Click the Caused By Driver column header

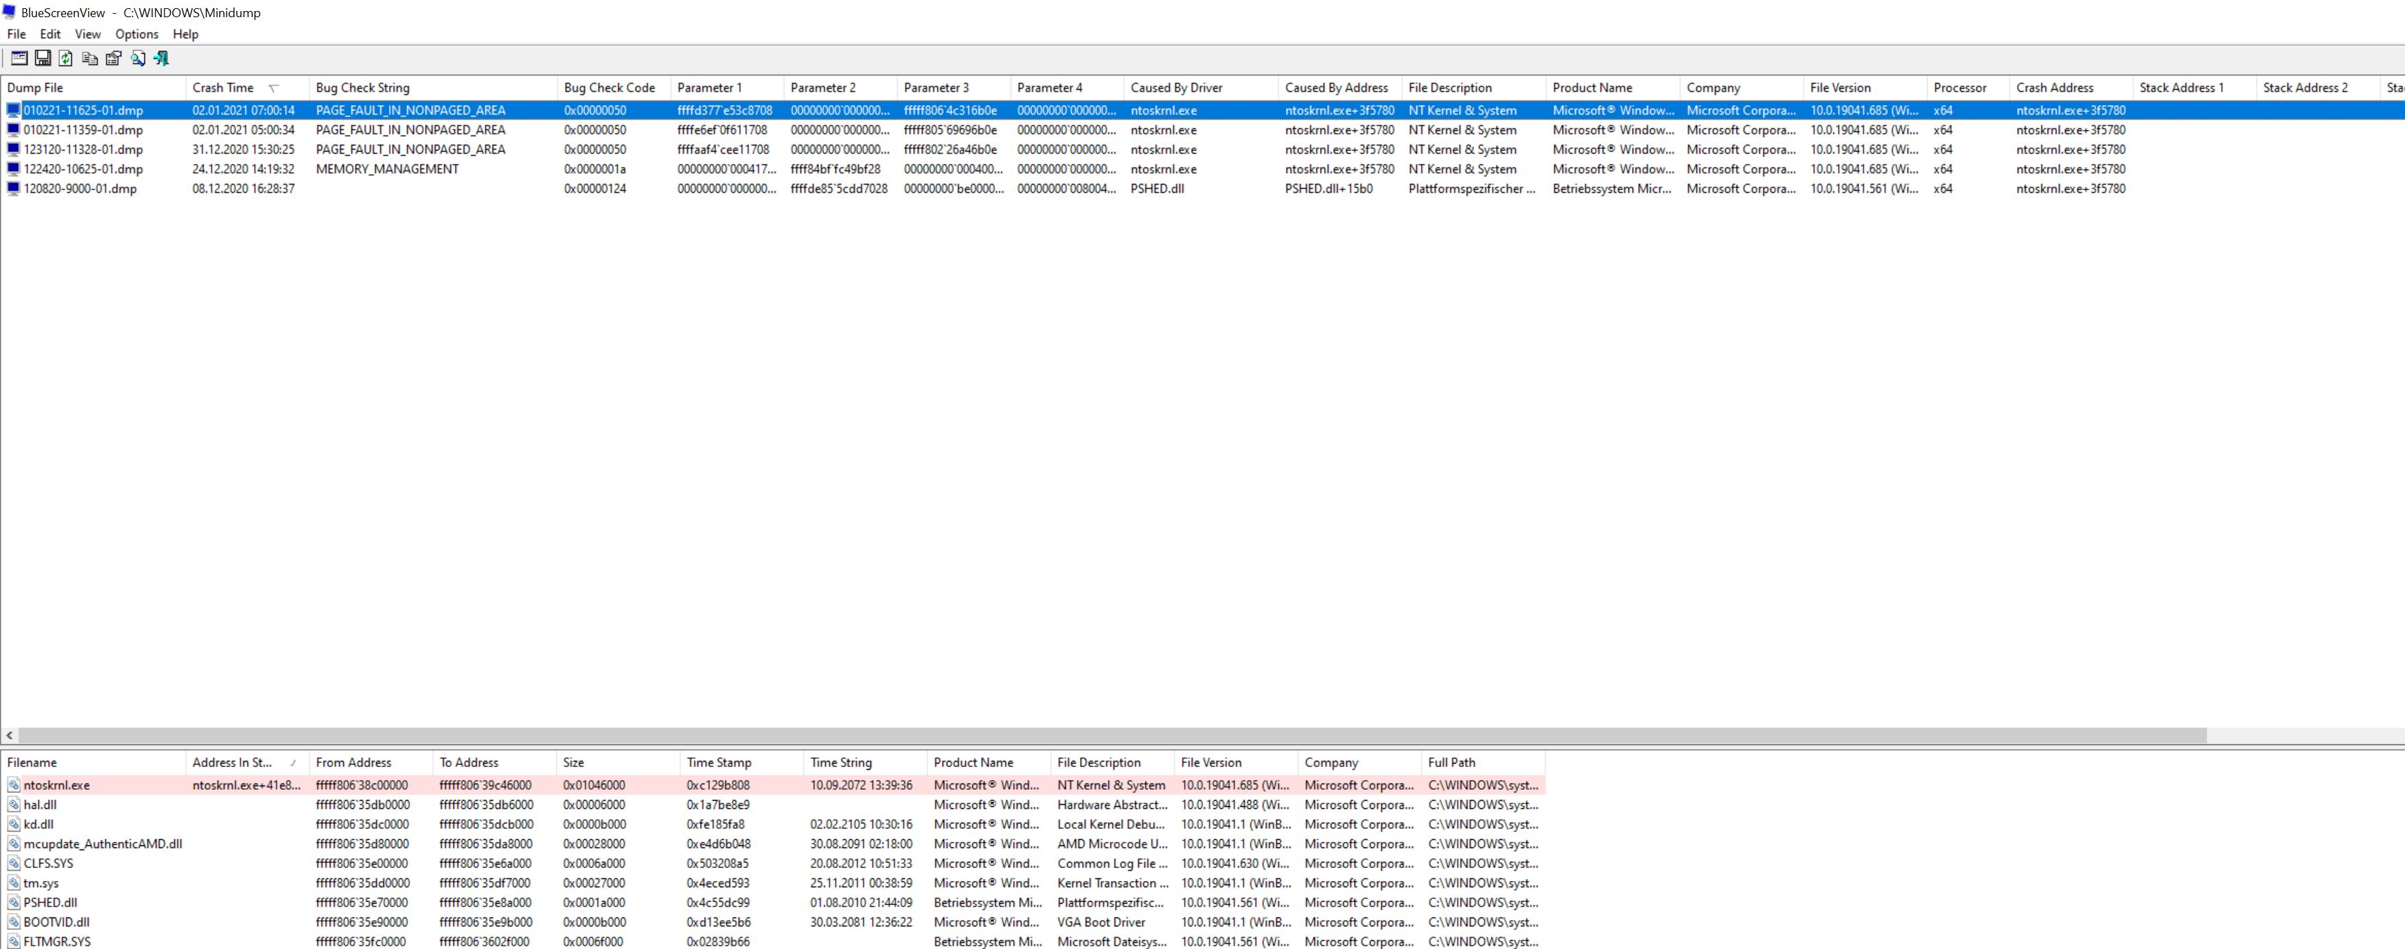1176,88
